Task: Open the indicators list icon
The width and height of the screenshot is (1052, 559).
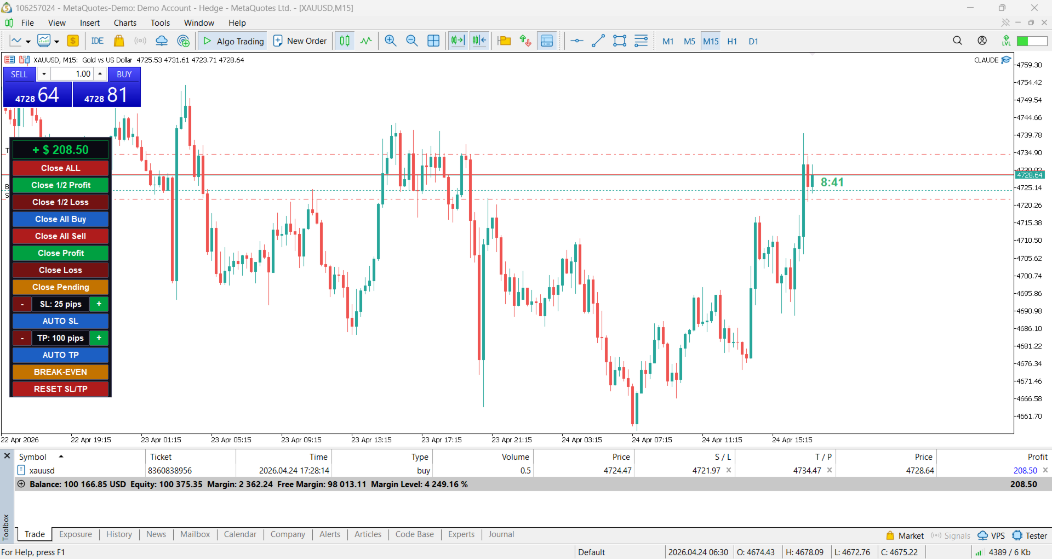Action: click(44, 41)
